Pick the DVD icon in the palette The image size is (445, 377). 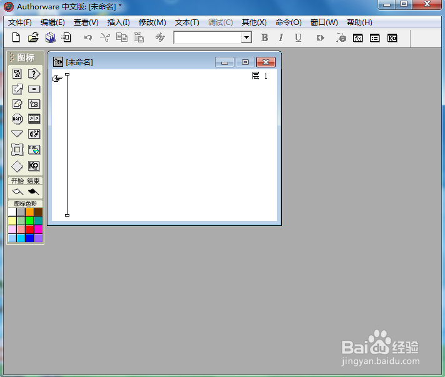coord(34,149)
